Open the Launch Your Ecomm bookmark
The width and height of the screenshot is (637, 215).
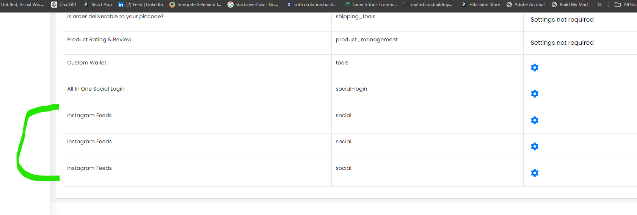coord(370,5)
